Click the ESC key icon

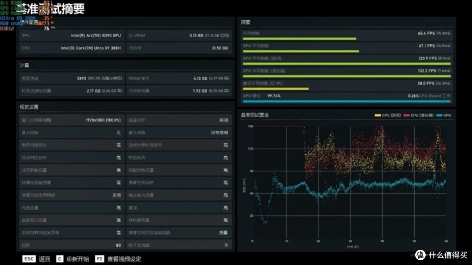(x=29, y=259)
